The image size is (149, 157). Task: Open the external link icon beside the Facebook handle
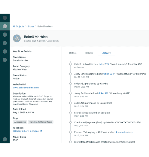point(41,131)
